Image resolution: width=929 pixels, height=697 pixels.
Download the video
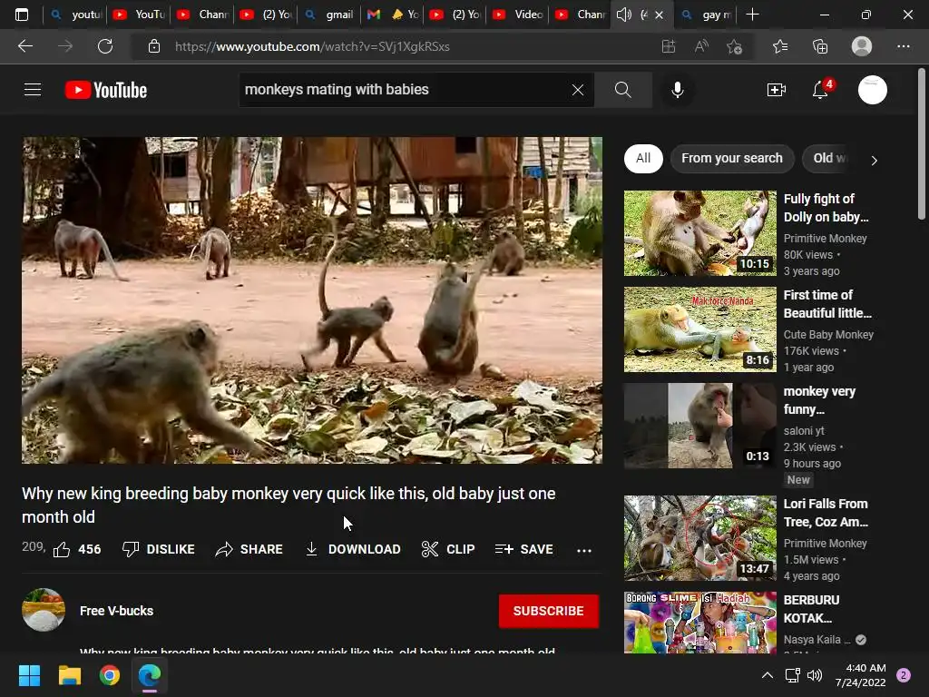[353, 549]
